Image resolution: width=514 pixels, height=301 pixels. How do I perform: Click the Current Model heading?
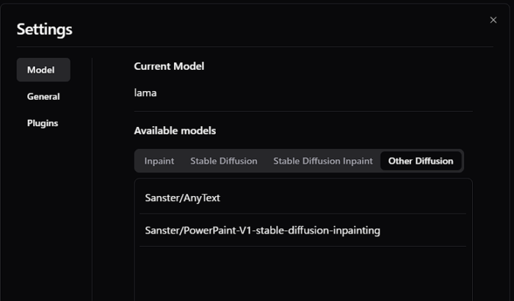coord(169,66)
